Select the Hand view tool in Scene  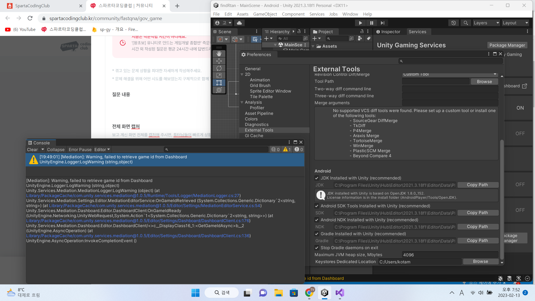[219, 54]
